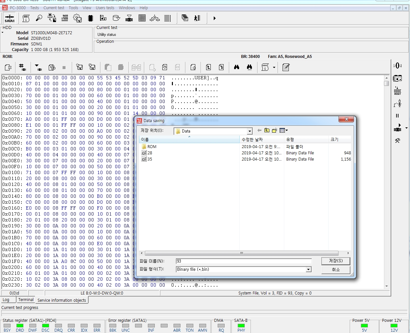Click the SATA1 port selector icon

[x=10, y=18]
